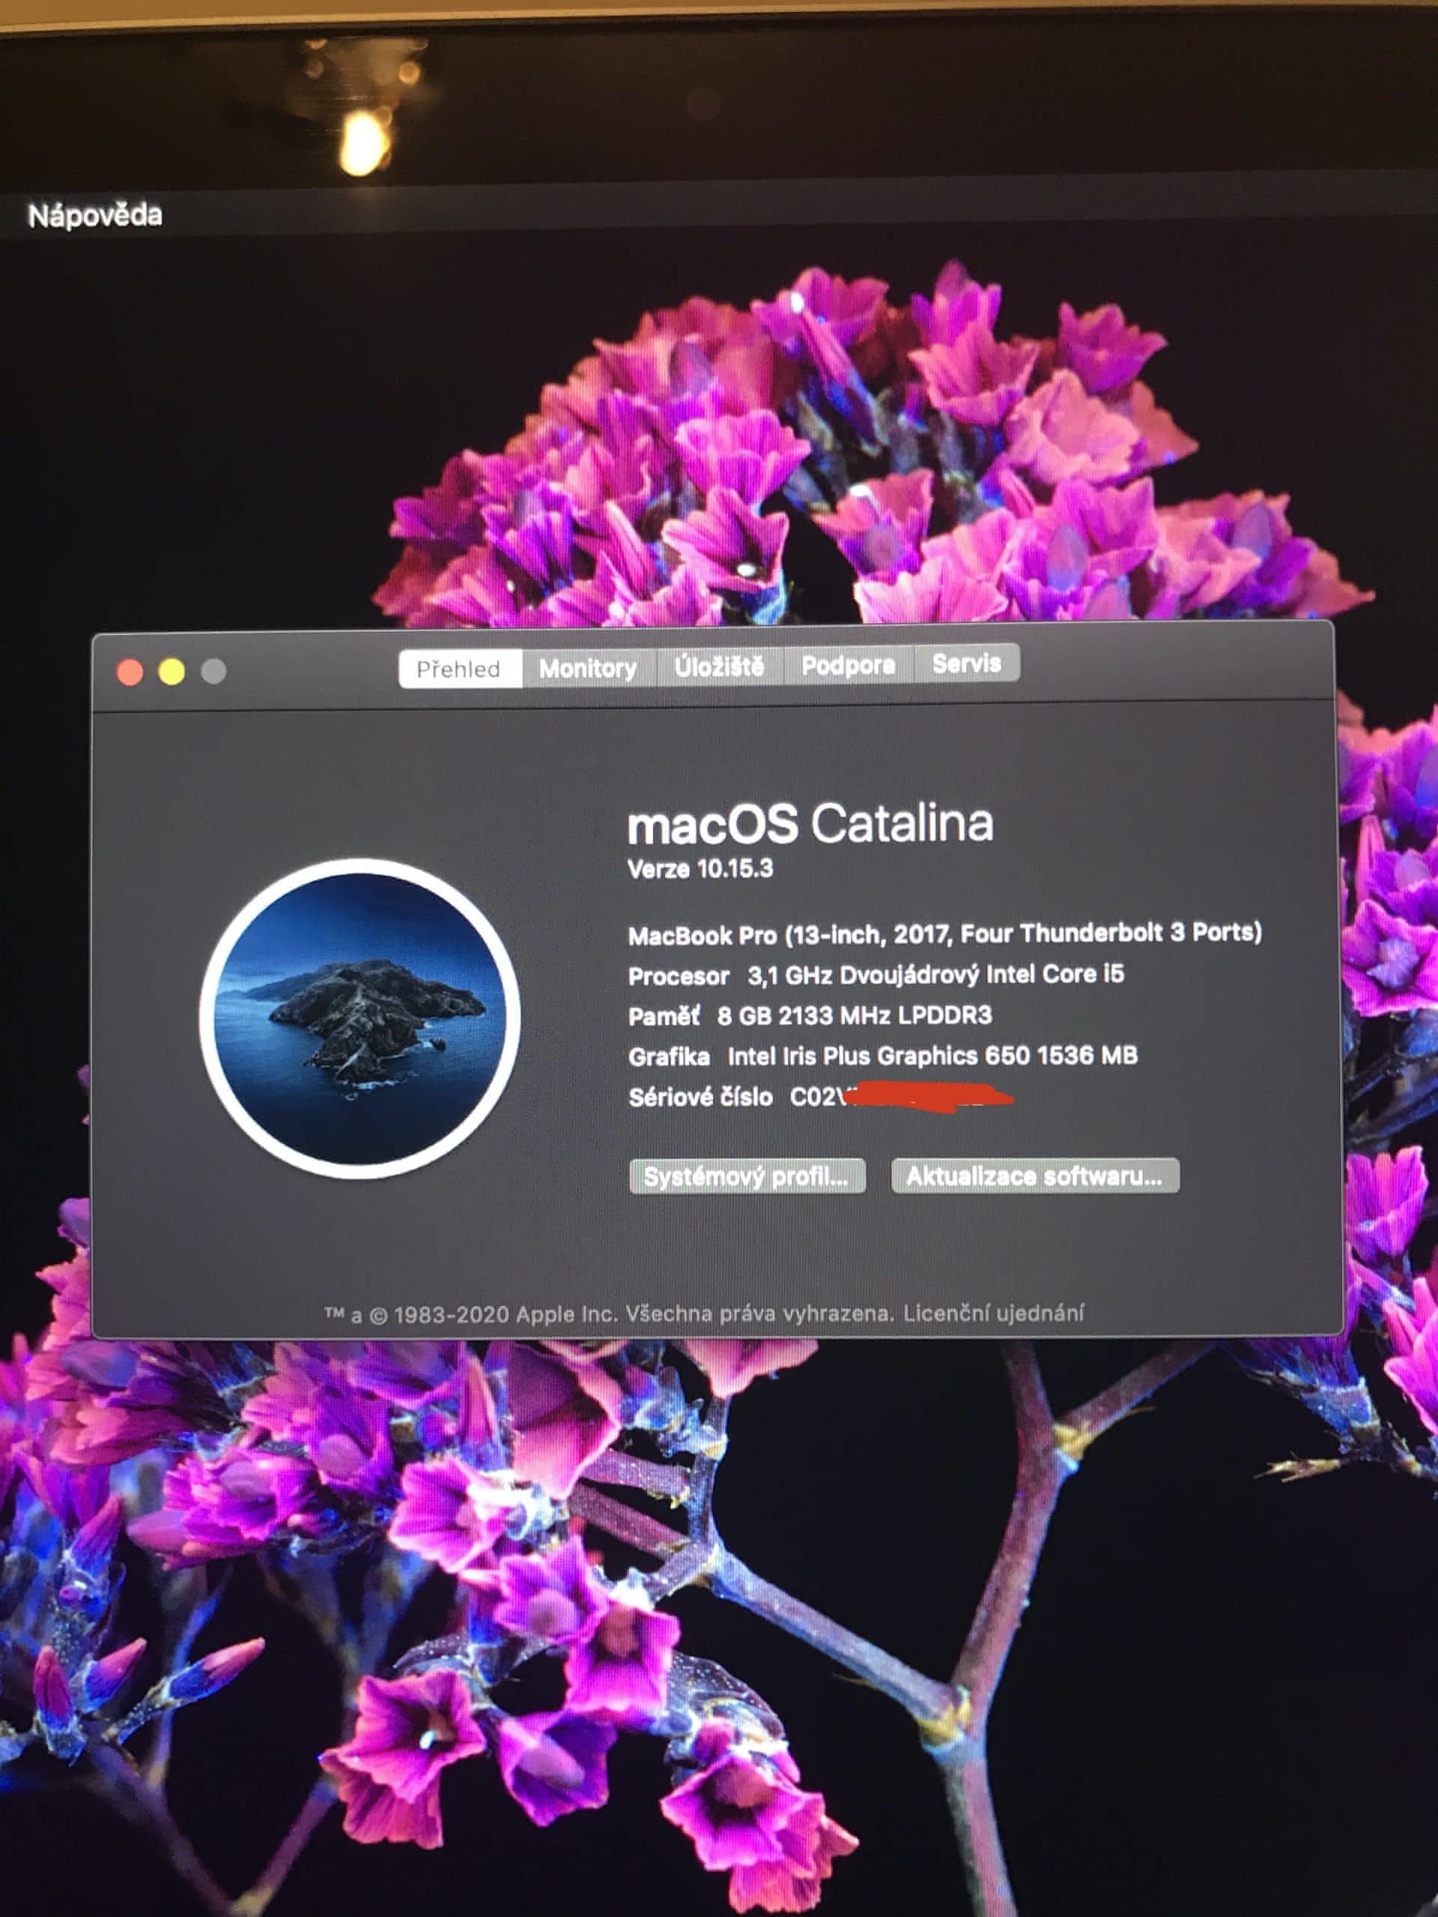Launch Aktualizace softwaru
This screenshot has width=1438, height=1917.
[1034, 1175]
